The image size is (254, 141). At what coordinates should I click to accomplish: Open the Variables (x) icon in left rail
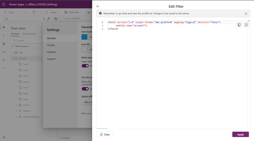(4, 52)
